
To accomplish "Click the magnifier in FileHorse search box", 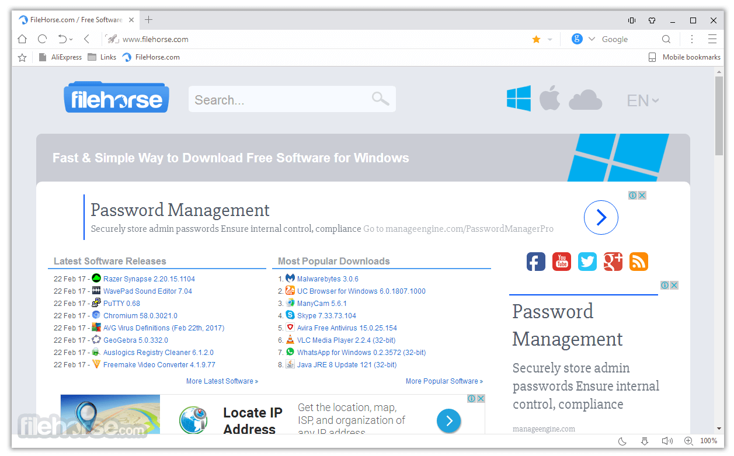I will point(381,99).
